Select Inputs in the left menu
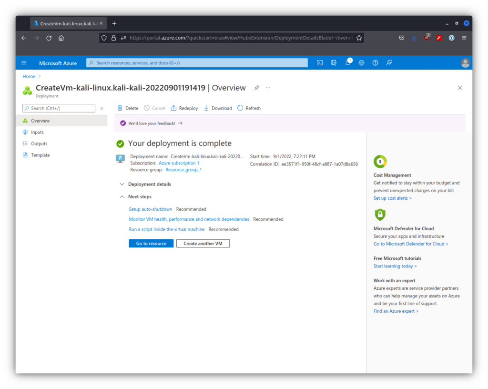The width and height of the screenshot is (488, 389). coord(37,132)
